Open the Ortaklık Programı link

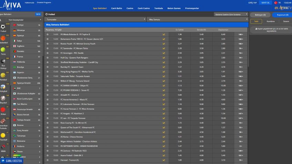coord(44,3)
